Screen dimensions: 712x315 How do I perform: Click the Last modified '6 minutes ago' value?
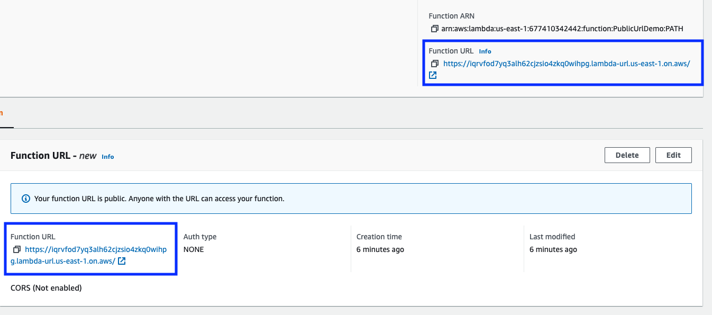point(553,249)
